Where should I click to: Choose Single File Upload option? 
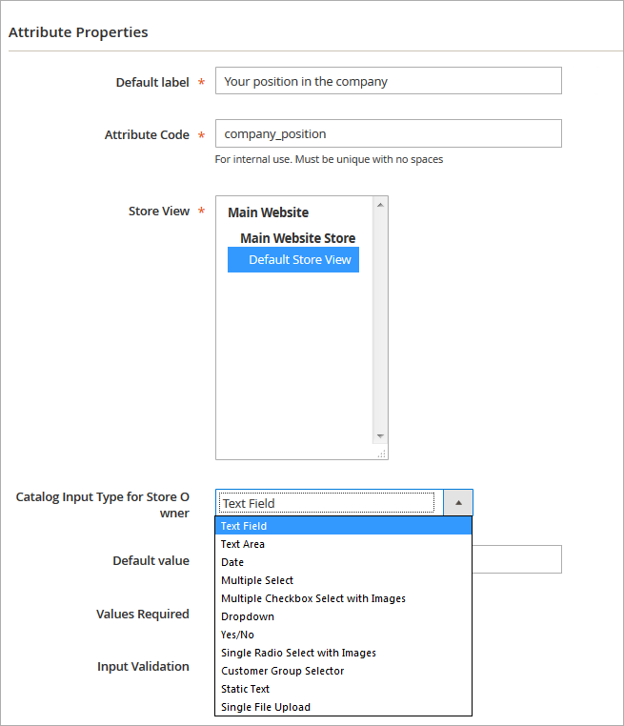pos(266,707)
